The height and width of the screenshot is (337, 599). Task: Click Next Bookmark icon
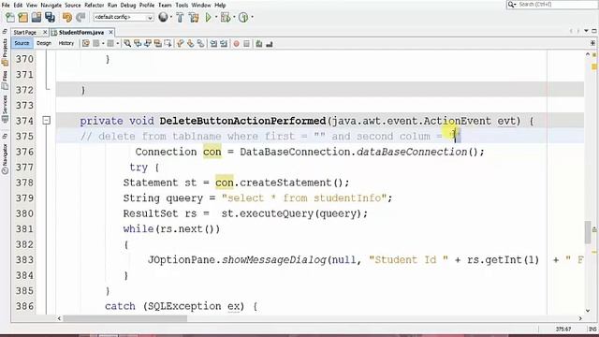(x=190, y=44)
